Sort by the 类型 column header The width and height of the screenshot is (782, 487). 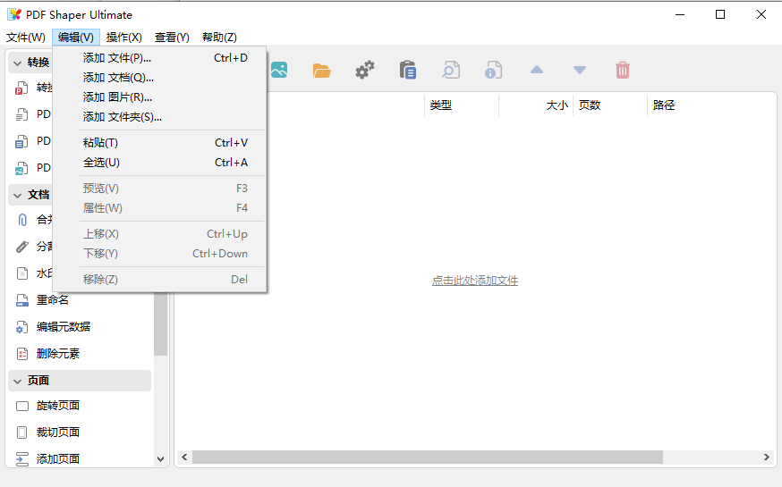click(462, 105)
